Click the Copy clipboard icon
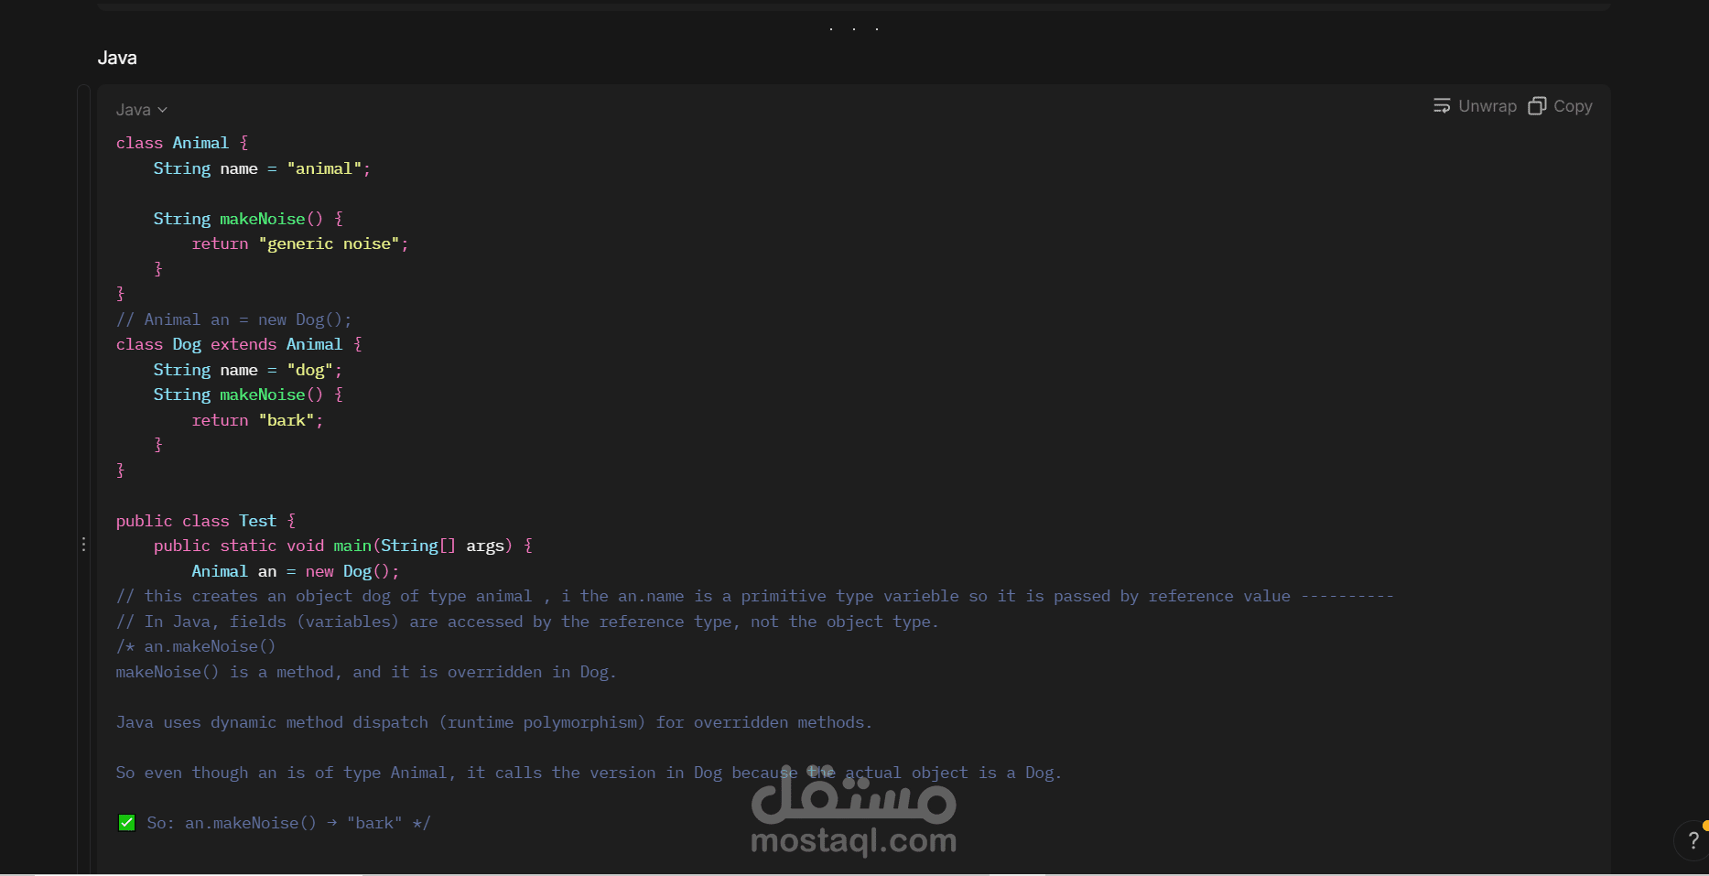Image resolution: width=1709 pixels, height=876 pixels. [1537, 106]
